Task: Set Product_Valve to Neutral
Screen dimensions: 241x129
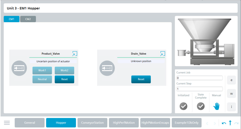Action: coord(42,79)
